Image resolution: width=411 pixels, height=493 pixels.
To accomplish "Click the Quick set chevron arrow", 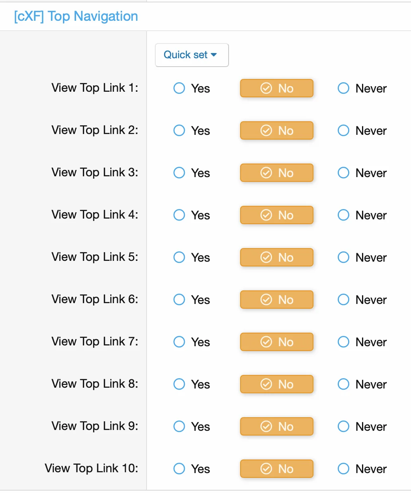I will [x=215, y=55].
